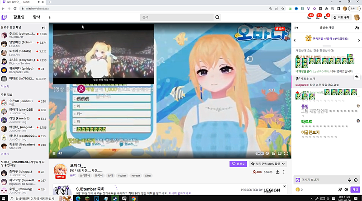Click the Sing tag
The width and height of the screenshot is (362, 201).
[x=148, y=176]
